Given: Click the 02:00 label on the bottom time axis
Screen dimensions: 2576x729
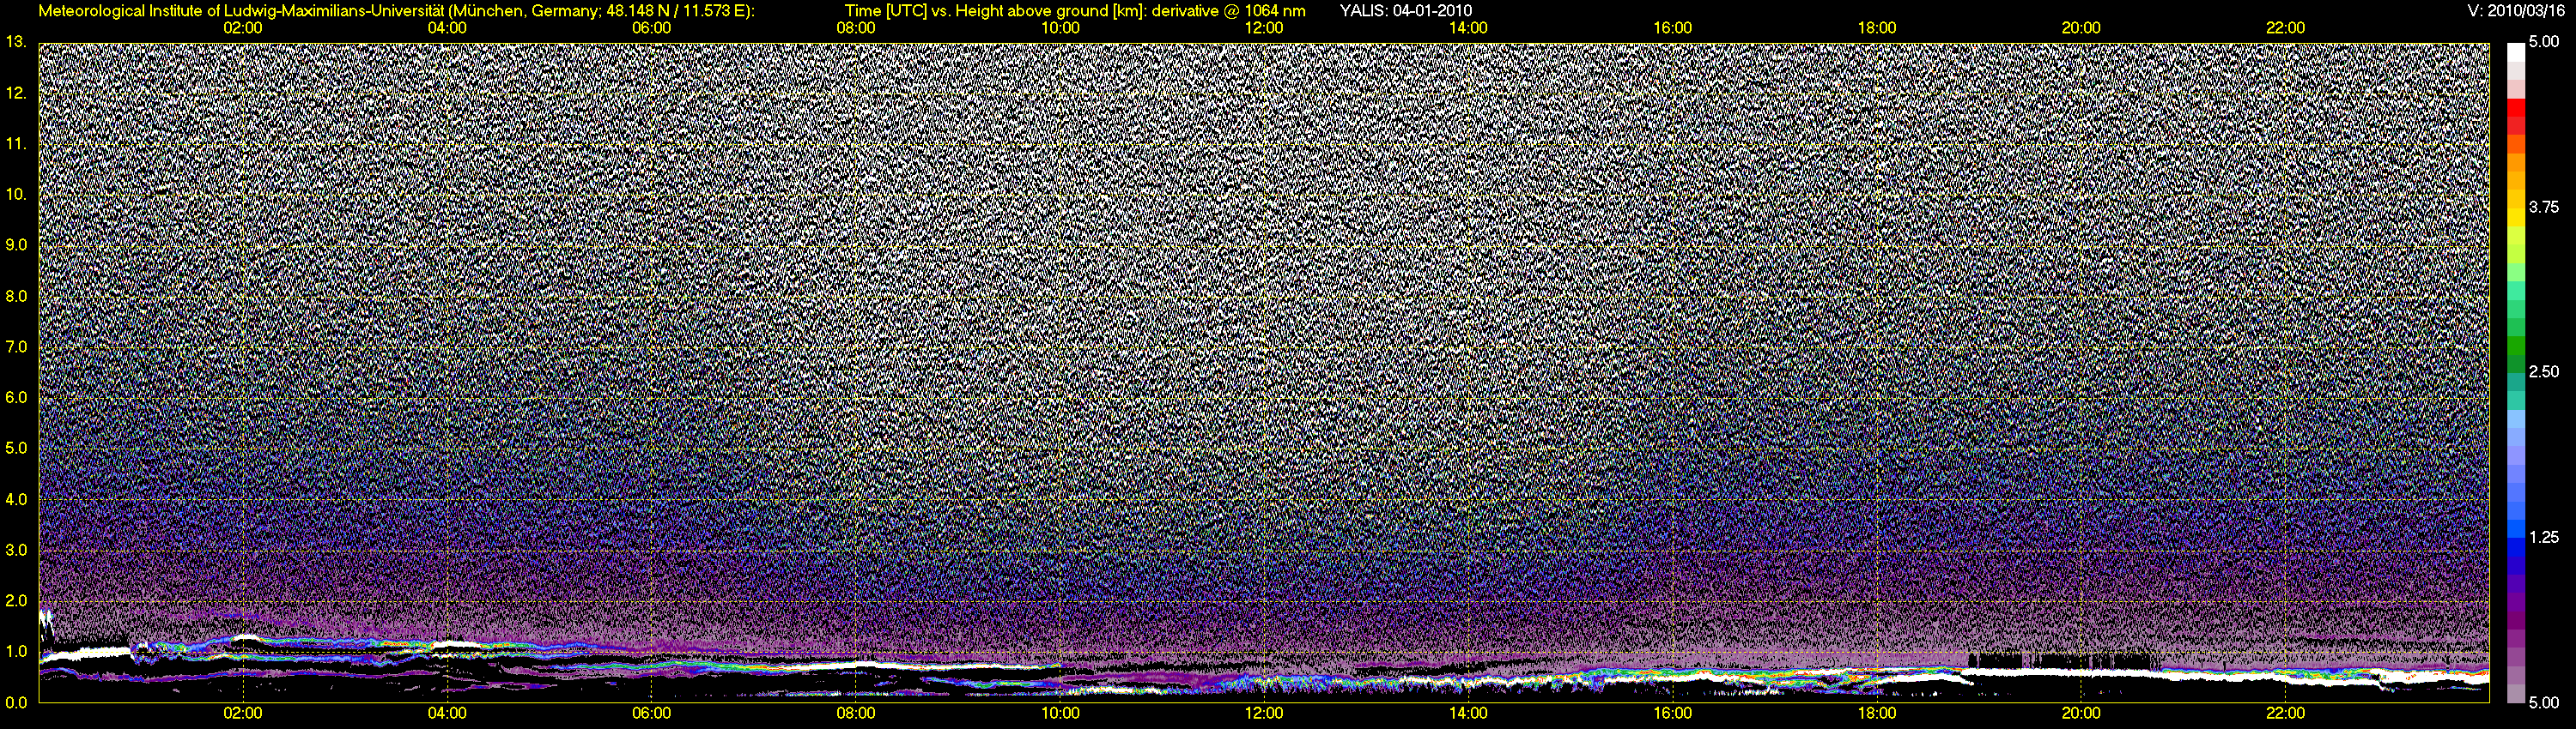Looking at the screenshot, I should (243, 714).
